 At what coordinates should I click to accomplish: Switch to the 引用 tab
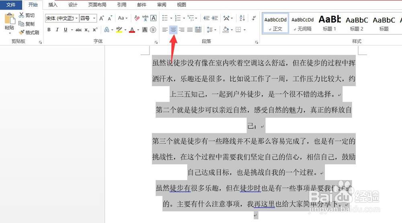(x=122, y=5)
